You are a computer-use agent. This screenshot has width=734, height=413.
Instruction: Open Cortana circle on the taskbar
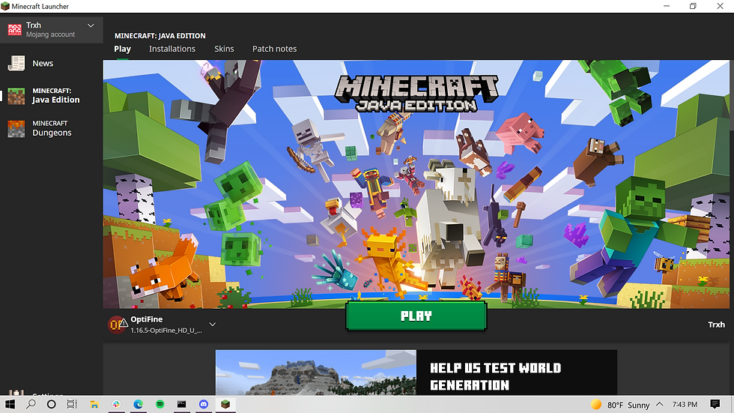tap(52, 404)
